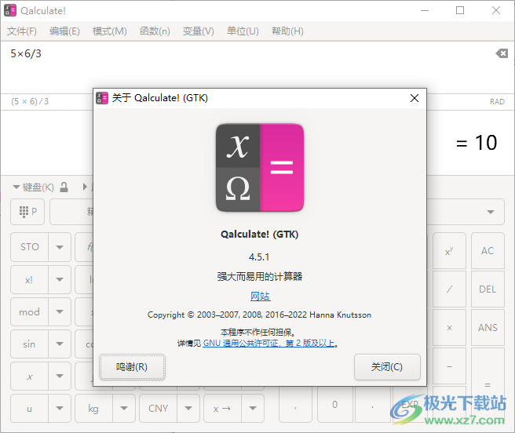The height and width of the screenshot is (433, 515).
Task: Close the Qalculate! main window
Action: 496,10
